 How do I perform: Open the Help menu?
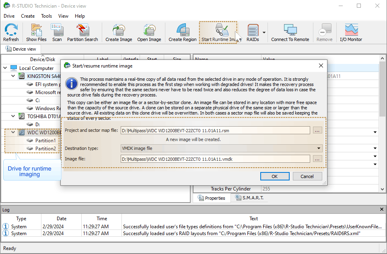80,16
